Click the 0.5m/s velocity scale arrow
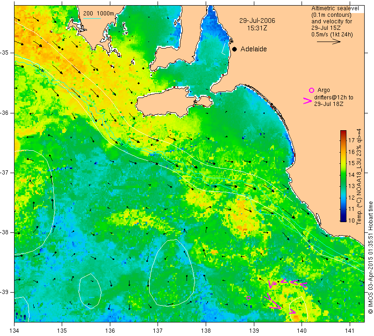The width and height of the screenshot is (374, 336). pyautogui.click(x=329, y=42)
